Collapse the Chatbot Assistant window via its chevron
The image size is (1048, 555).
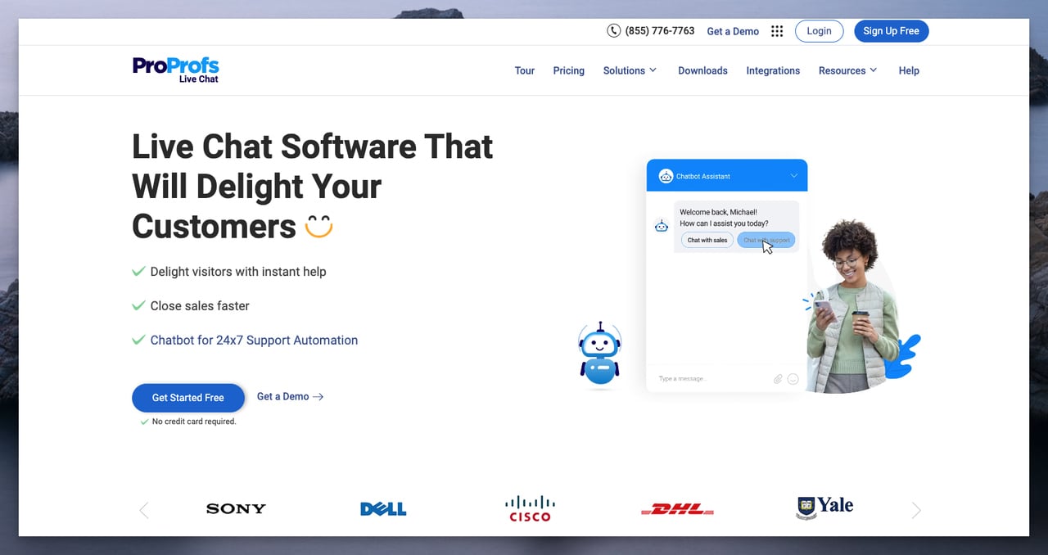pyautogui.click(x=793, y=175)
